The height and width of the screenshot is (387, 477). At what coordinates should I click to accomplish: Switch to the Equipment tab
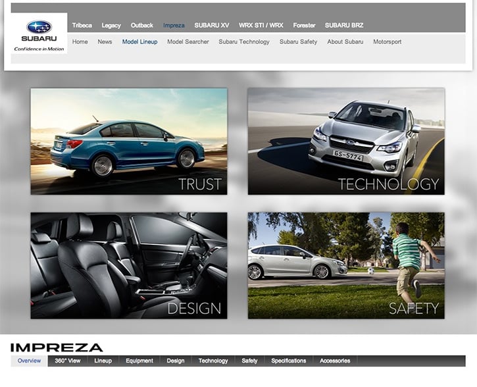pos(139,361)
